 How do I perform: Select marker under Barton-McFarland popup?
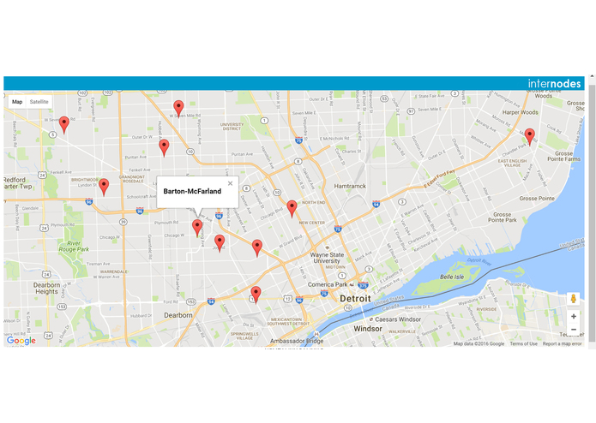coord(197,228)
